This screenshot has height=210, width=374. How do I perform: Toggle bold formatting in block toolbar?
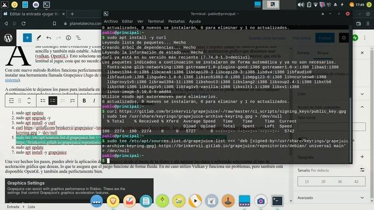[x=84, y=101]
